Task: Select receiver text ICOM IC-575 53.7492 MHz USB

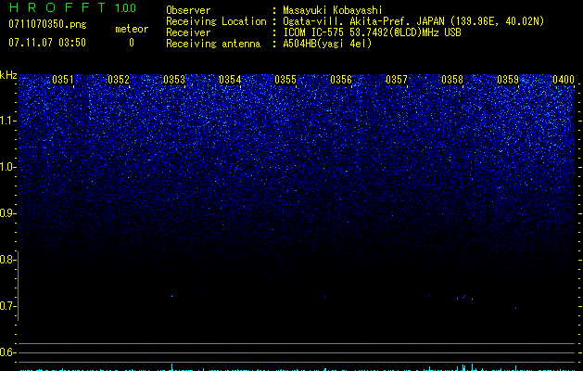Action: pos(372,32)
